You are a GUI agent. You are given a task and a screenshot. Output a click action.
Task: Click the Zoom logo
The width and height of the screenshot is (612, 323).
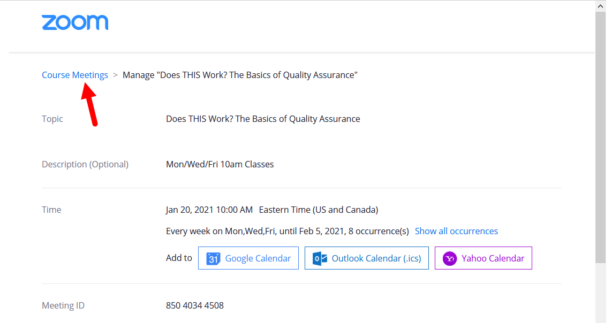[75, 22]
